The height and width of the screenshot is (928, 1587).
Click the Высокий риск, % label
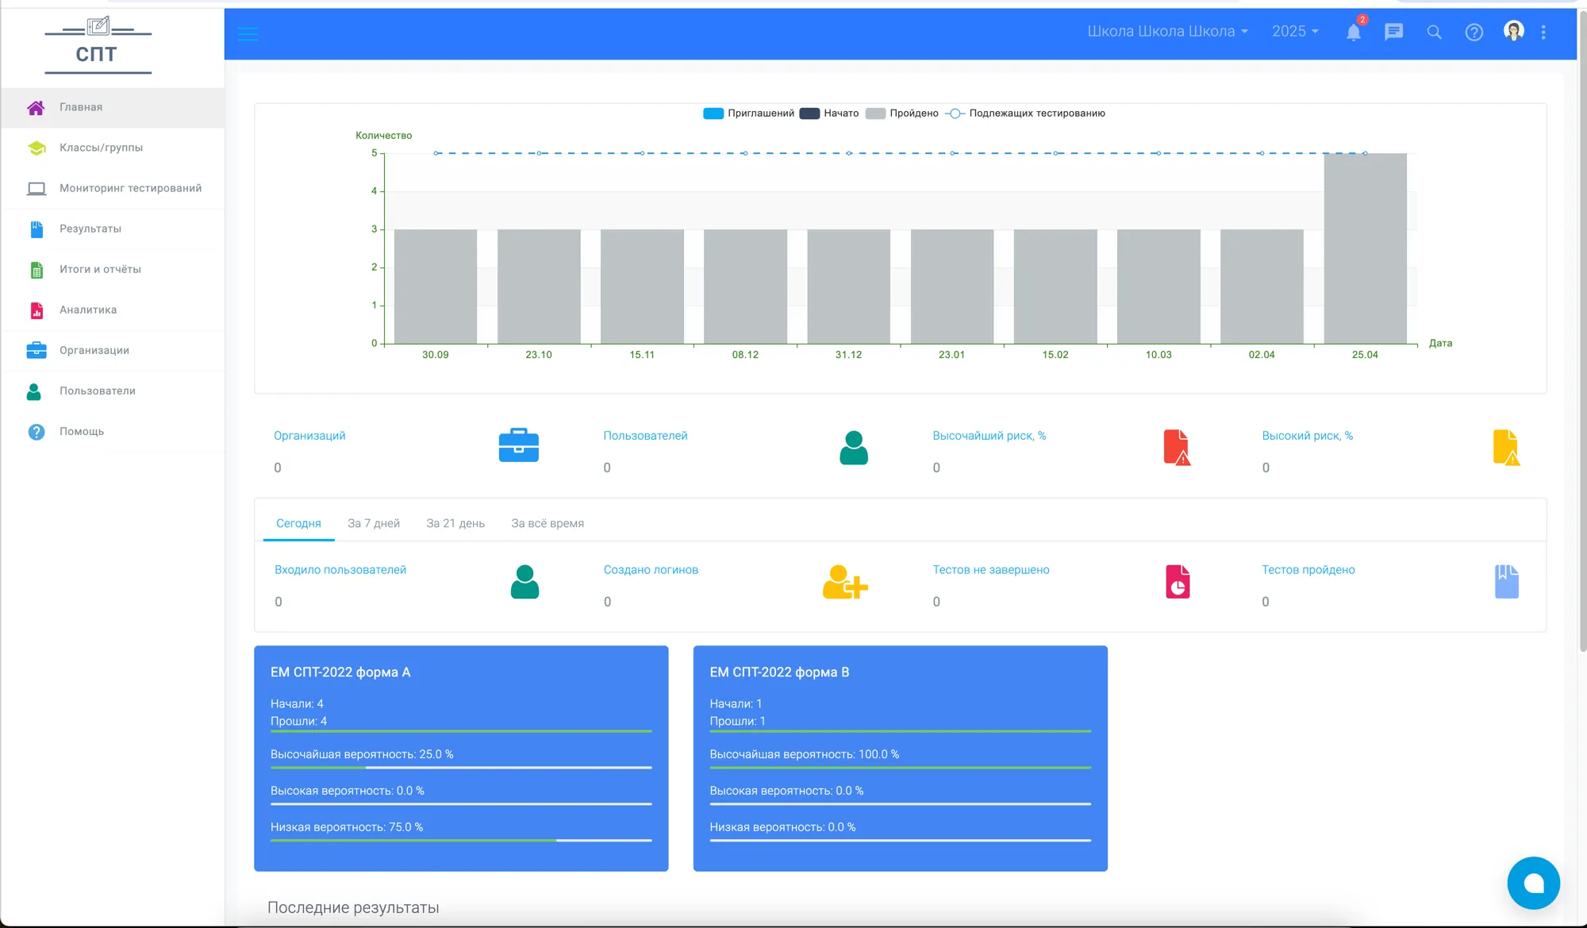pos(1308,436)
